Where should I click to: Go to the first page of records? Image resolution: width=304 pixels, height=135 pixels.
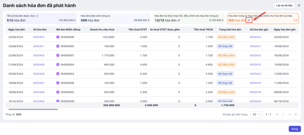point(277,114)
